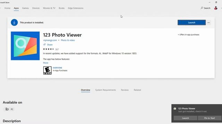This screenshot has width=222, height=124.
Task: Open the more options ellipsis button
Action: [x=208, y=23]
